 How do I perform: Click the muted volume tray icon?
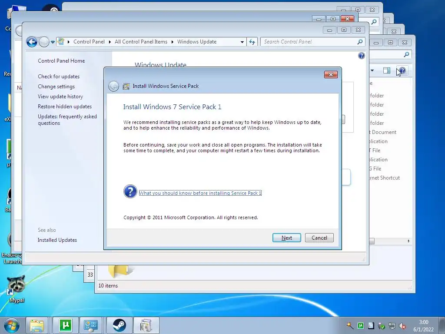click(402, 326)
